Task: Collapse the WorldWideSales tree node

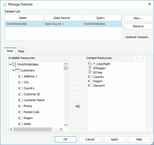Action: click(x=10, y=64)
